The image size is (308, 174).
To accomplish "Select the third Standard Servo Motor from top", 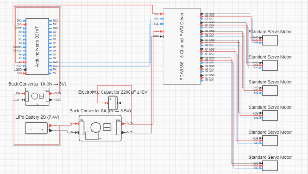I will (270, 91).
